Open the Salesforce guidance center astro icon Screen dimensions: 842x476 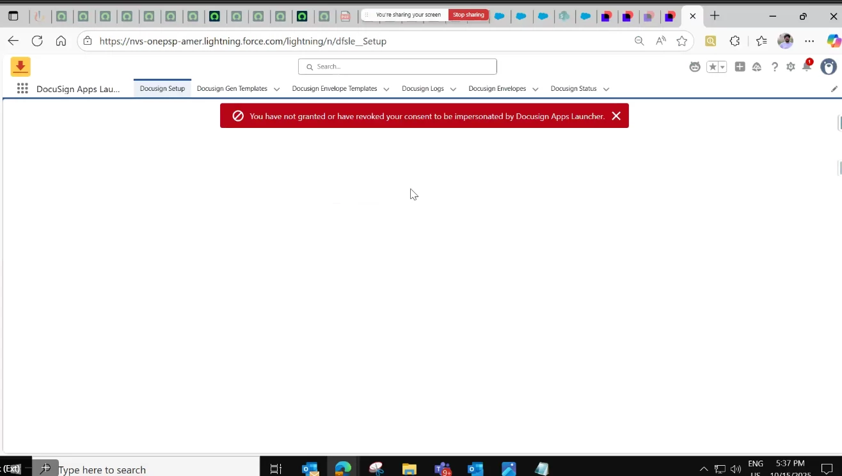coord(695,67)
